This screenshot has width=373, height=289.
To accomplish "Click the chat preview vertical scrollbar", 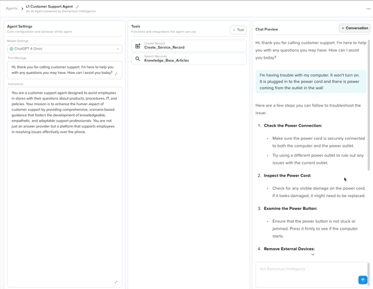I will pos(369,105).
